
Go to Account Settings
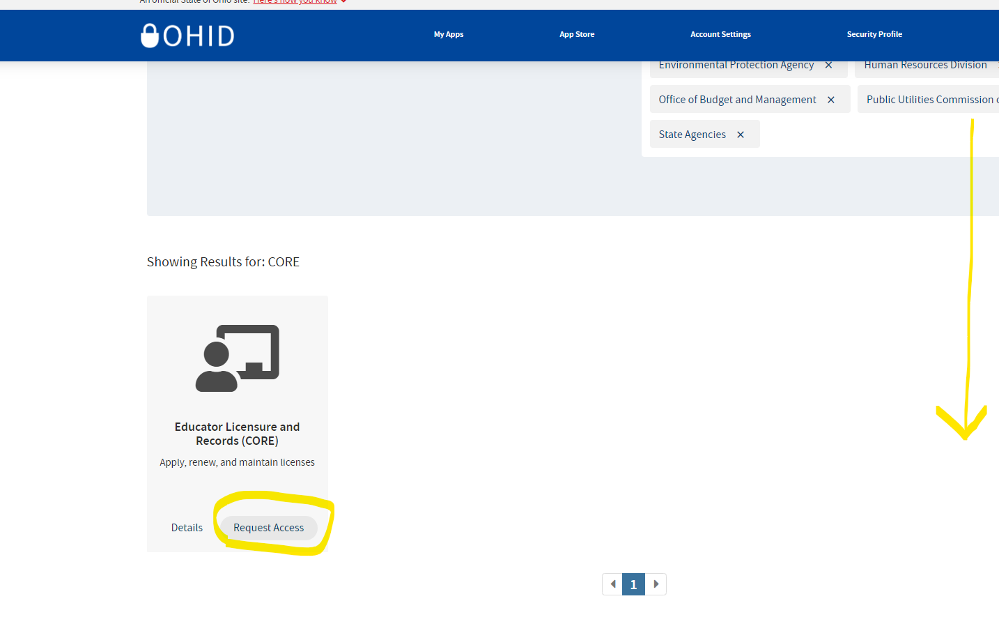coord(720,34)
